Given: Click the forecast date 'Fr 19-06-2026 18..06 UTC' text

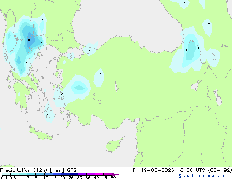Looking at the screenshot, I should coord(169,170).
